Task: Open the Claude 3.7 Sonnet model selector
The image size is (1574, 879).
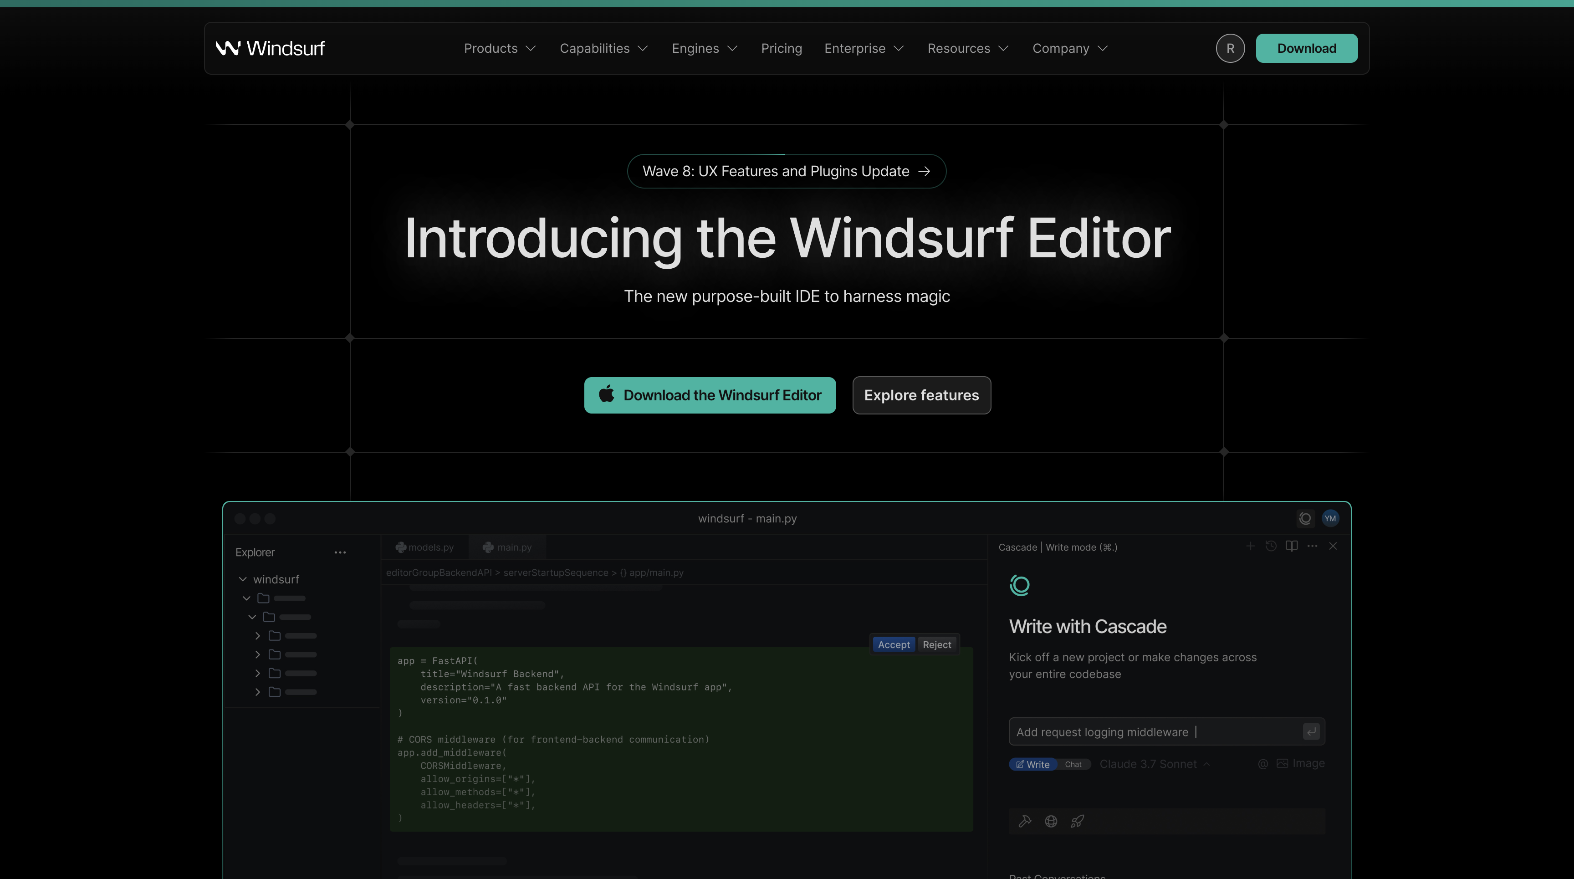Action: 1154,764
